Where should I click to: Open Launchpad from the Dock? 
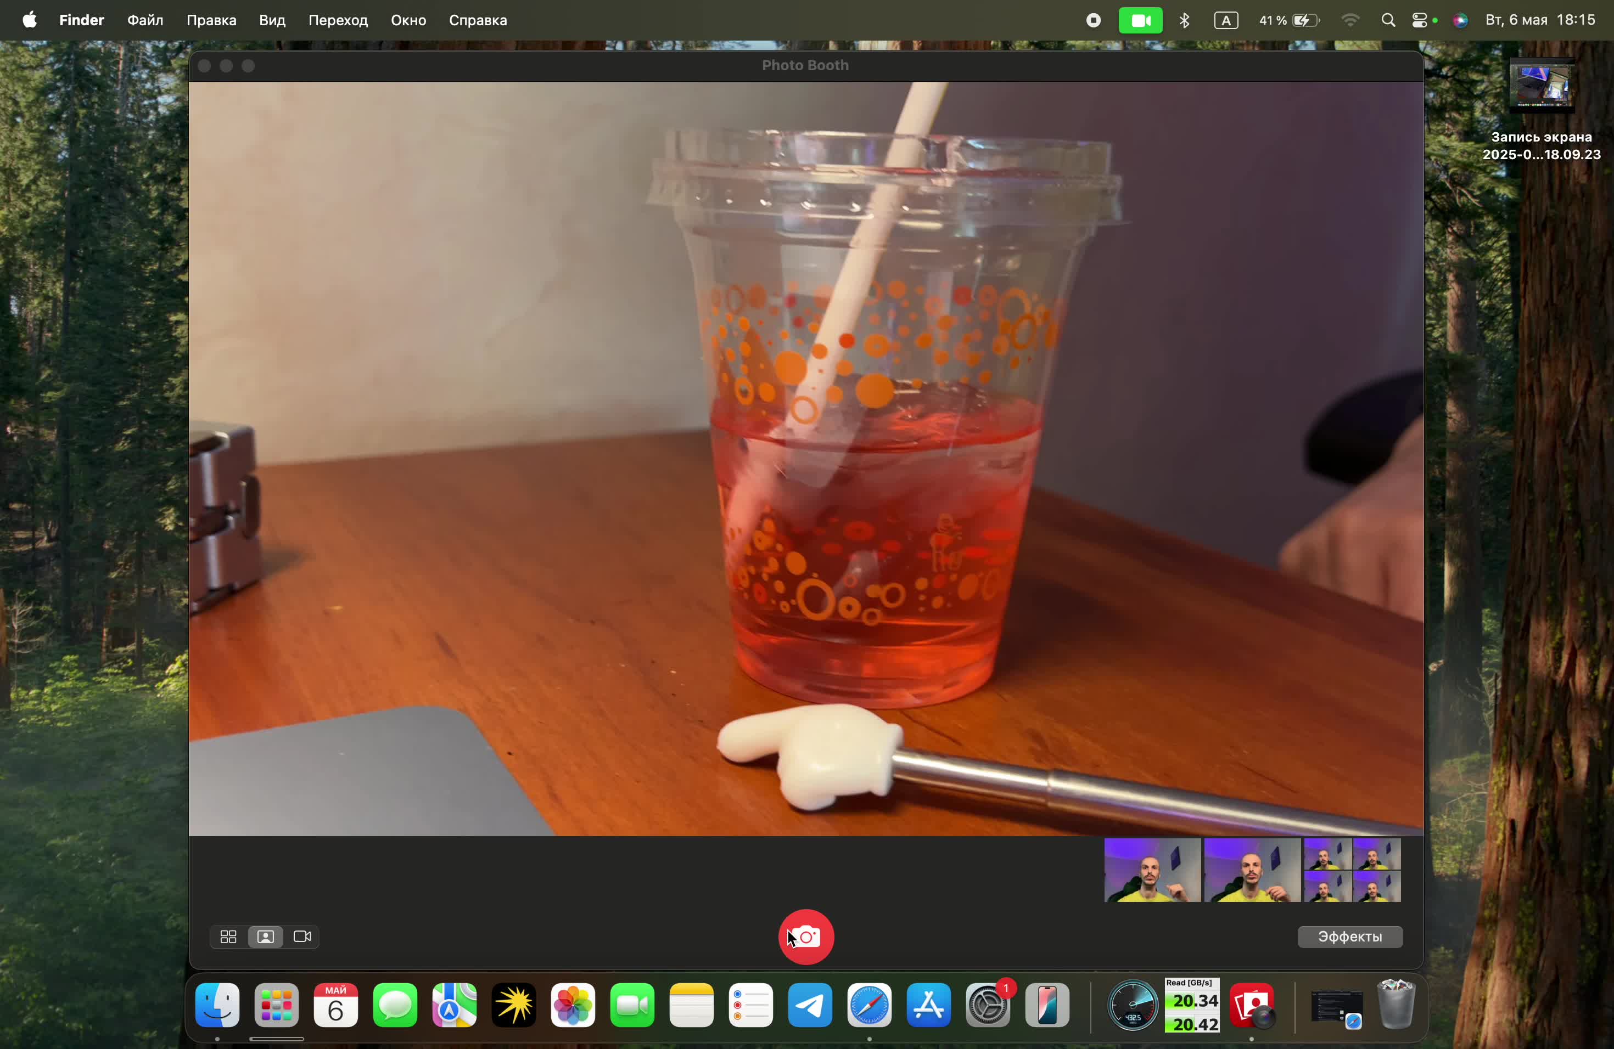tap(277, 1006)
